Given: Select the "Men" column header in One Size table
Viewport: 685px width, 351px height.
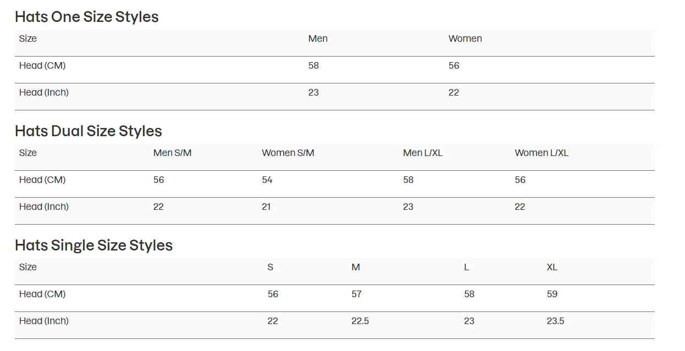Looking at the screenshot, I should tap(318, 38).
